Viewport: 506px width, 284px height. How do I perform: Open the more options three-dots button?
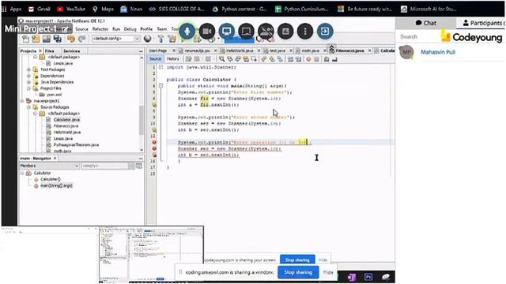[x=305, y=32]
